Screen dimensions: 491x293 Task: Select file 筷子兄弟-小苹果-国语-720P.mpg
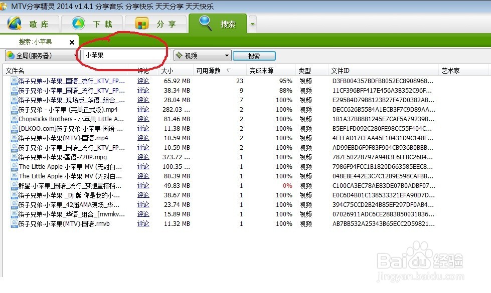[x=63, y=157]
